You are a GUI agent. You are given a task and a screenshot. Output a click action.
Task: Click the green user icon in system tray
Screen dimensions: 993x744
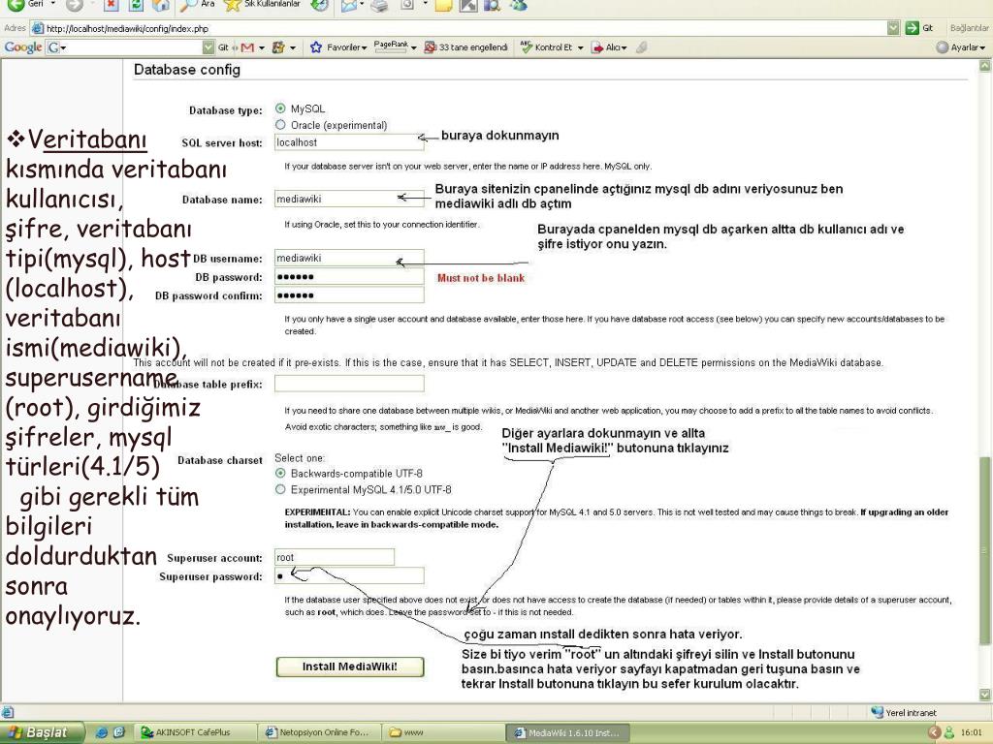[x=948, y=732]
